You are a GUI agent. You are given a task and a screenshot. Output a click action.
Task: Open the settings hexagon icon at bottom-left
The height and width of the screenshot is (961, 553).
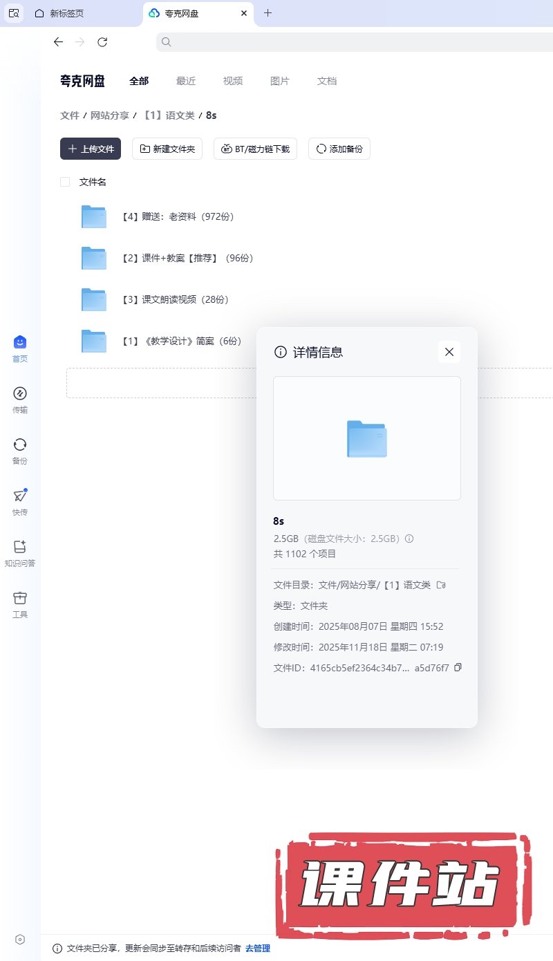[20, 940]
